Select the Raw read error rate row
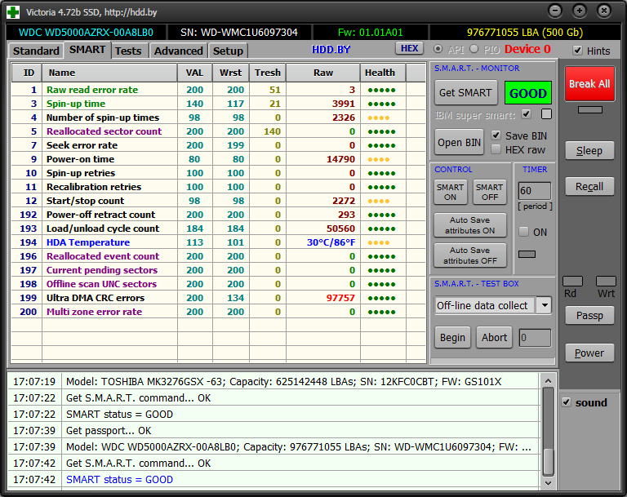 pyautogui.click(x=218, y=90)
